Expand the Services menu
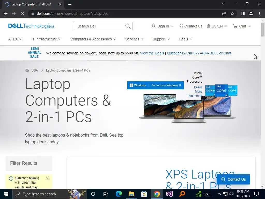 tap(134, 39)
